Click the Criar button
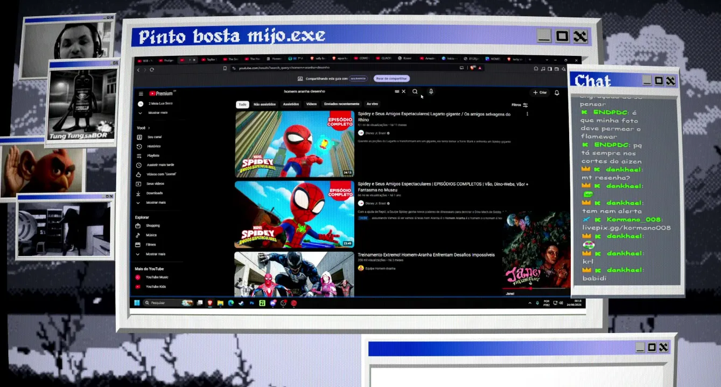The width and height of the screenshot is (721, 387). coord(540,92)
